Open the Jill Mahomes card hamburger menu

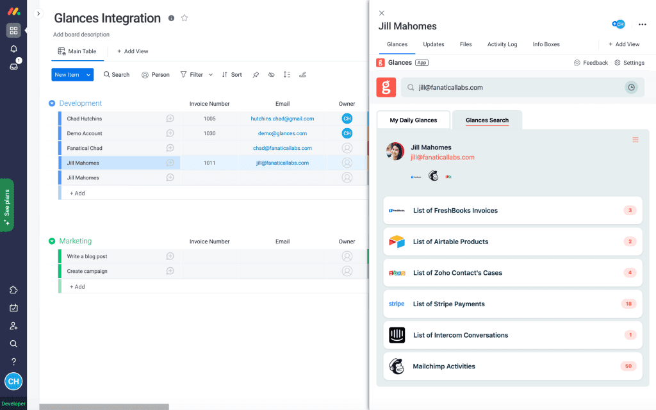pyautogui.click(x=635, y=140)
